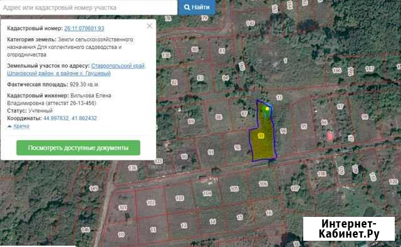Focus the address or cadastral number field

(88, 8)
